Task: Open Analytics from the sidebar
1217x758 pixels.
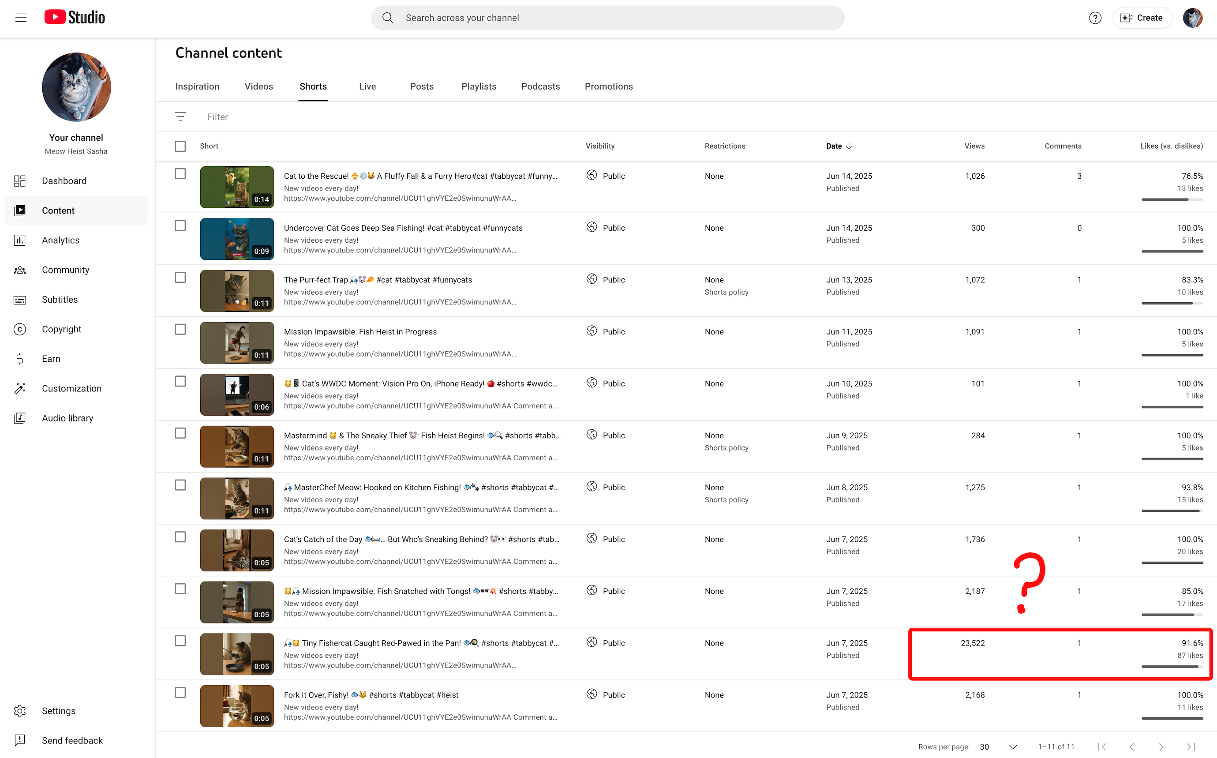Action: click(60, 240)
